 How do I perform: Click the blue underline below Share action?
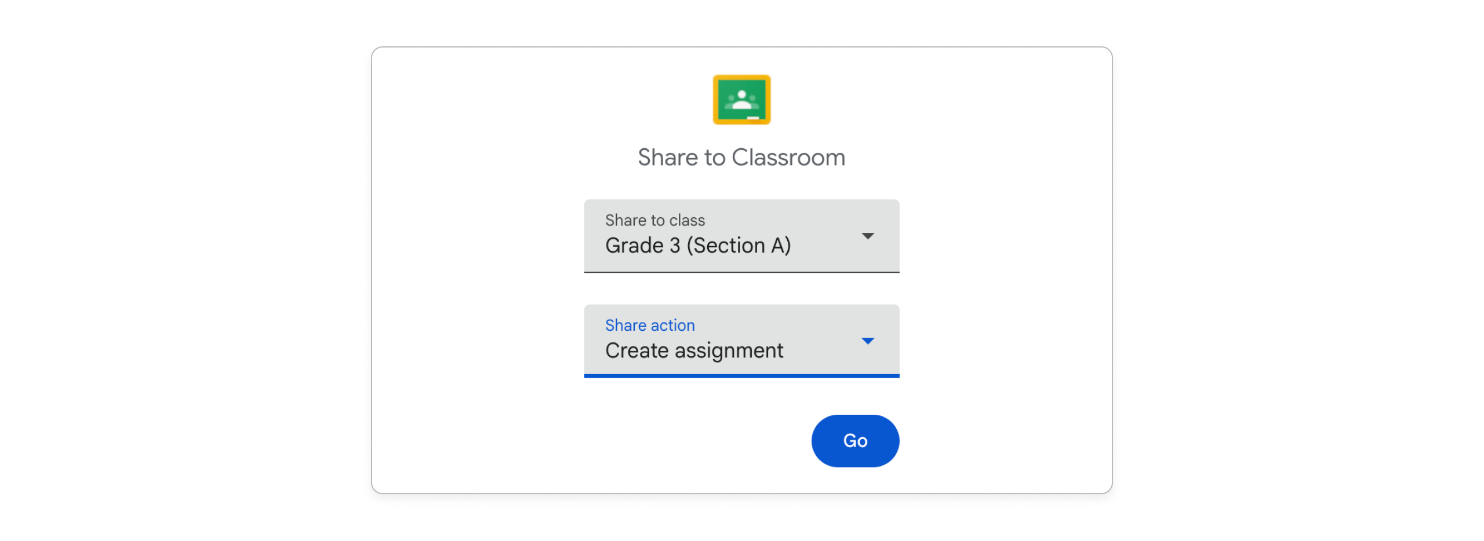pos(741,376)
